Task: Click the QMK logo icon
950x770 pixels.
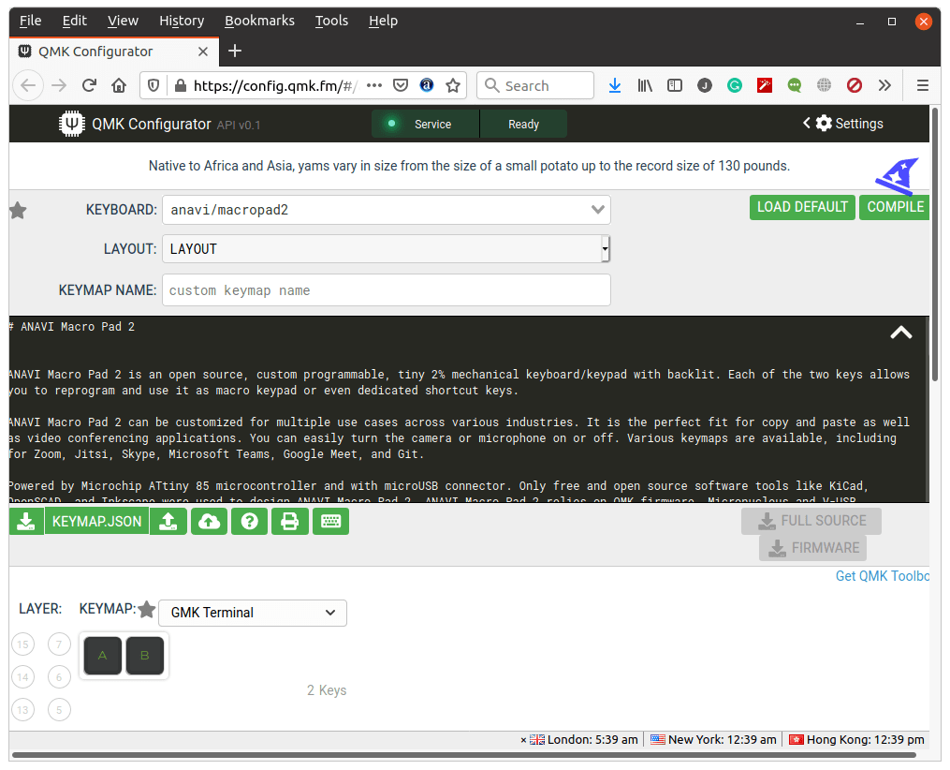Action: click(71, 124)
